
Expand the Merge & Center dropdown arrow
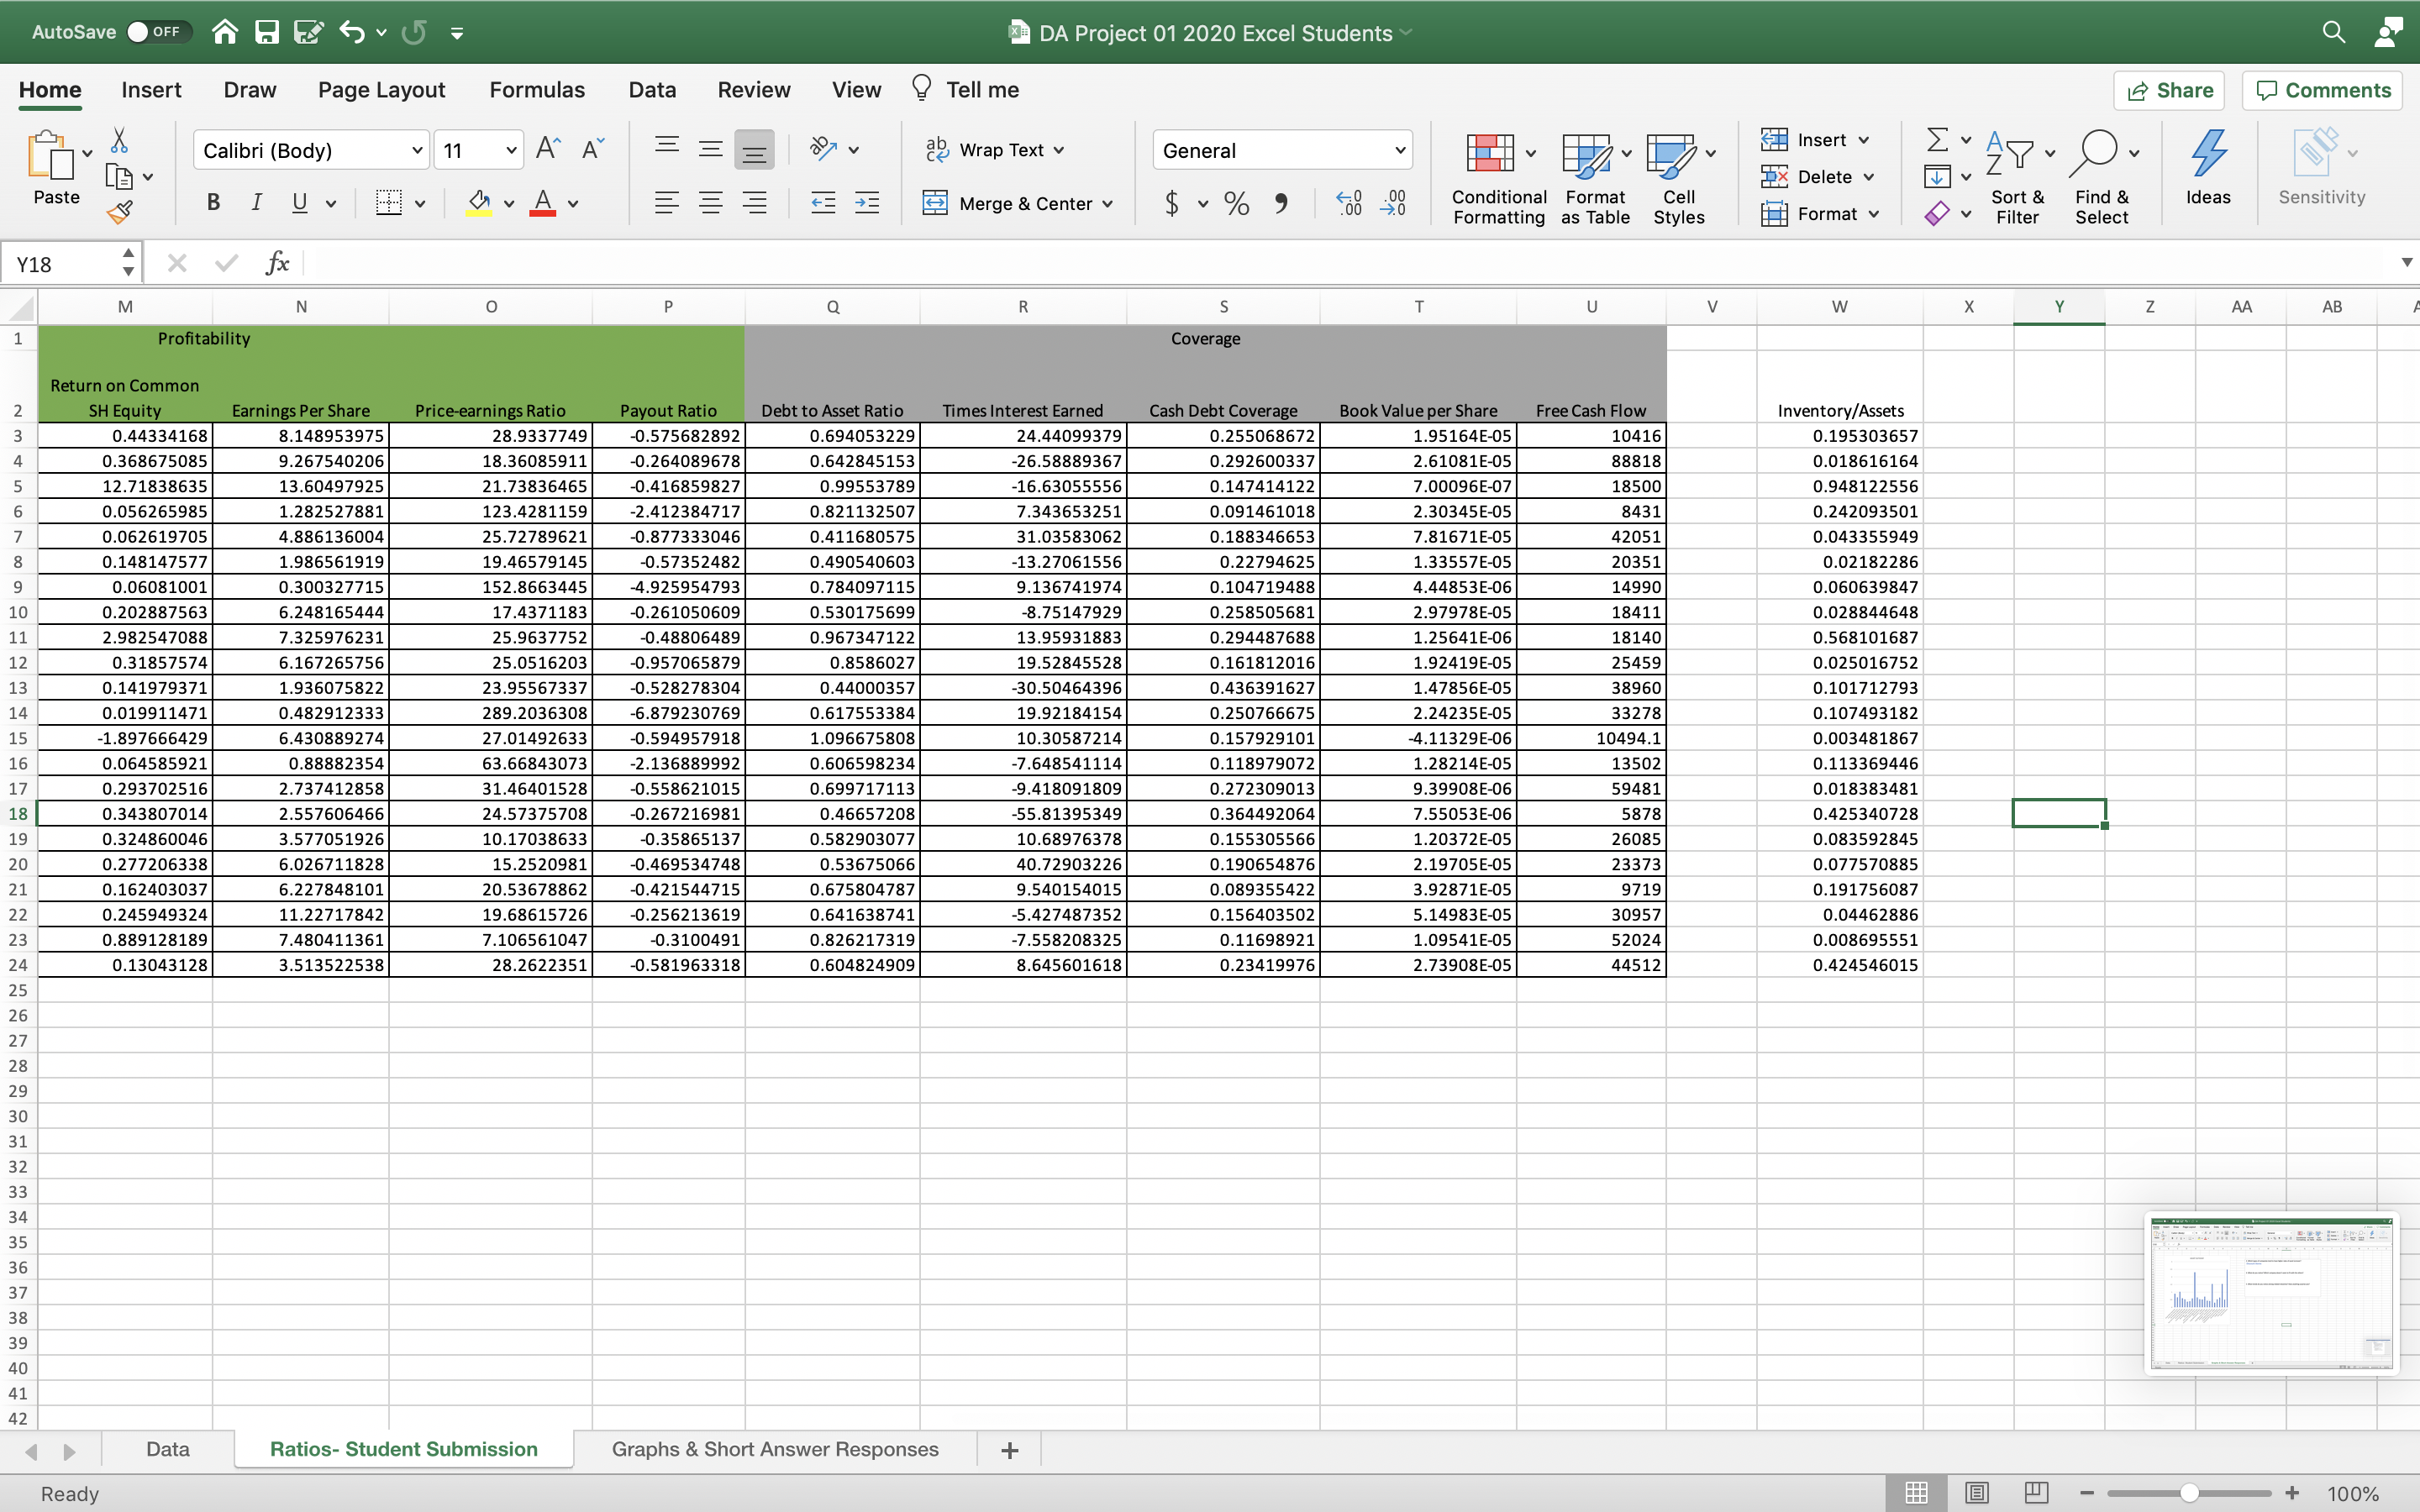click(1108, 204)
